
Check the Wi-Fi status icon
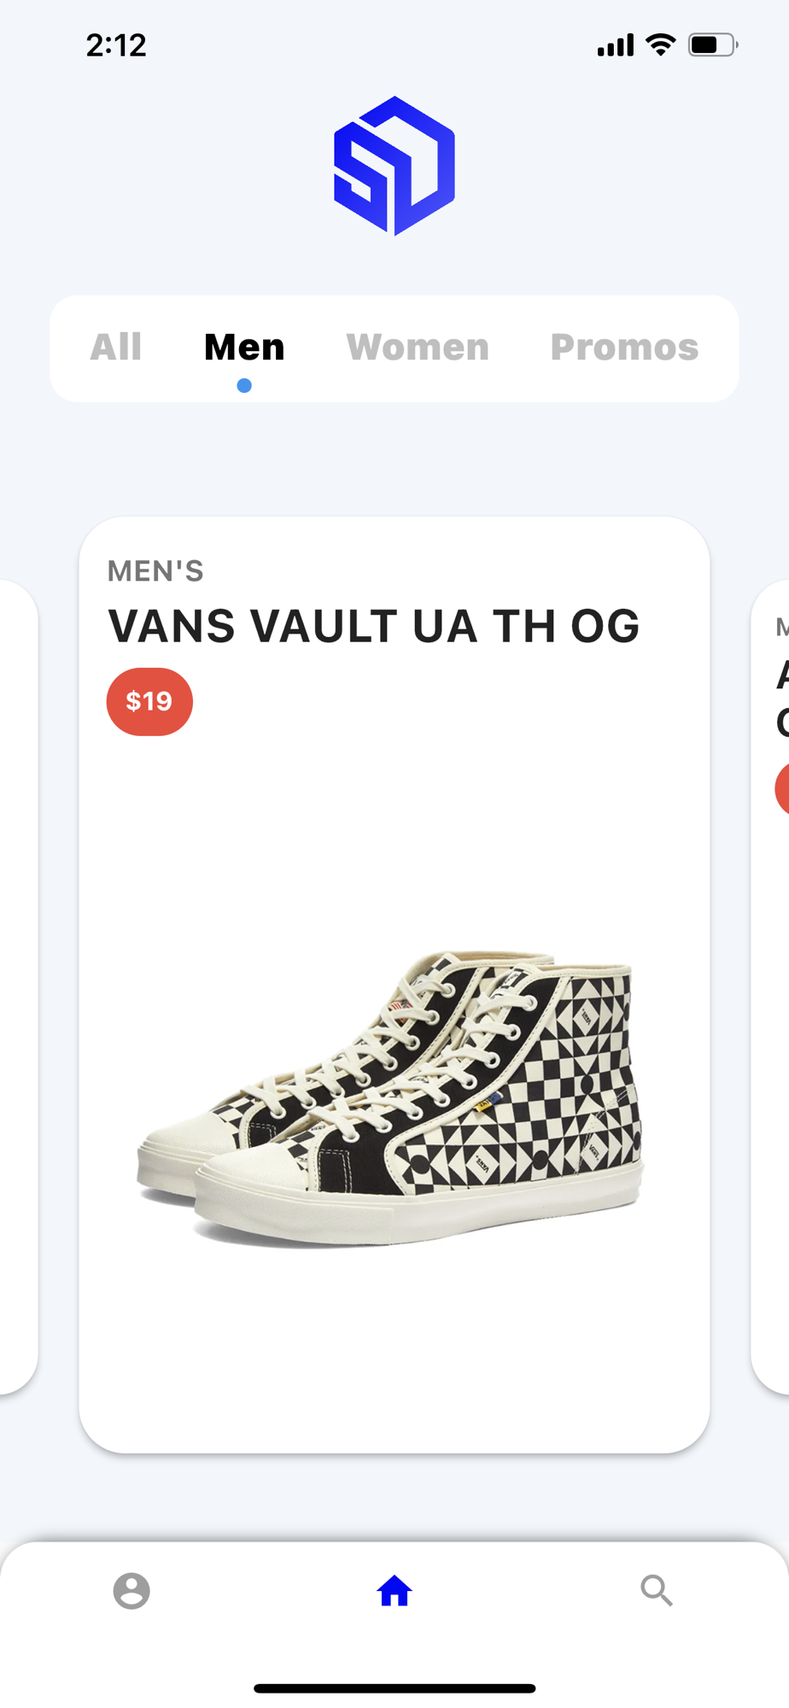click(660, 44)
